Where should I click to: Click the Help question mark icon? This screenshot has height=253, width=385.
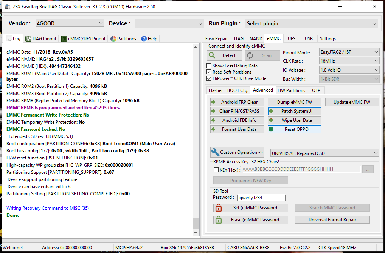click(144, 39)
